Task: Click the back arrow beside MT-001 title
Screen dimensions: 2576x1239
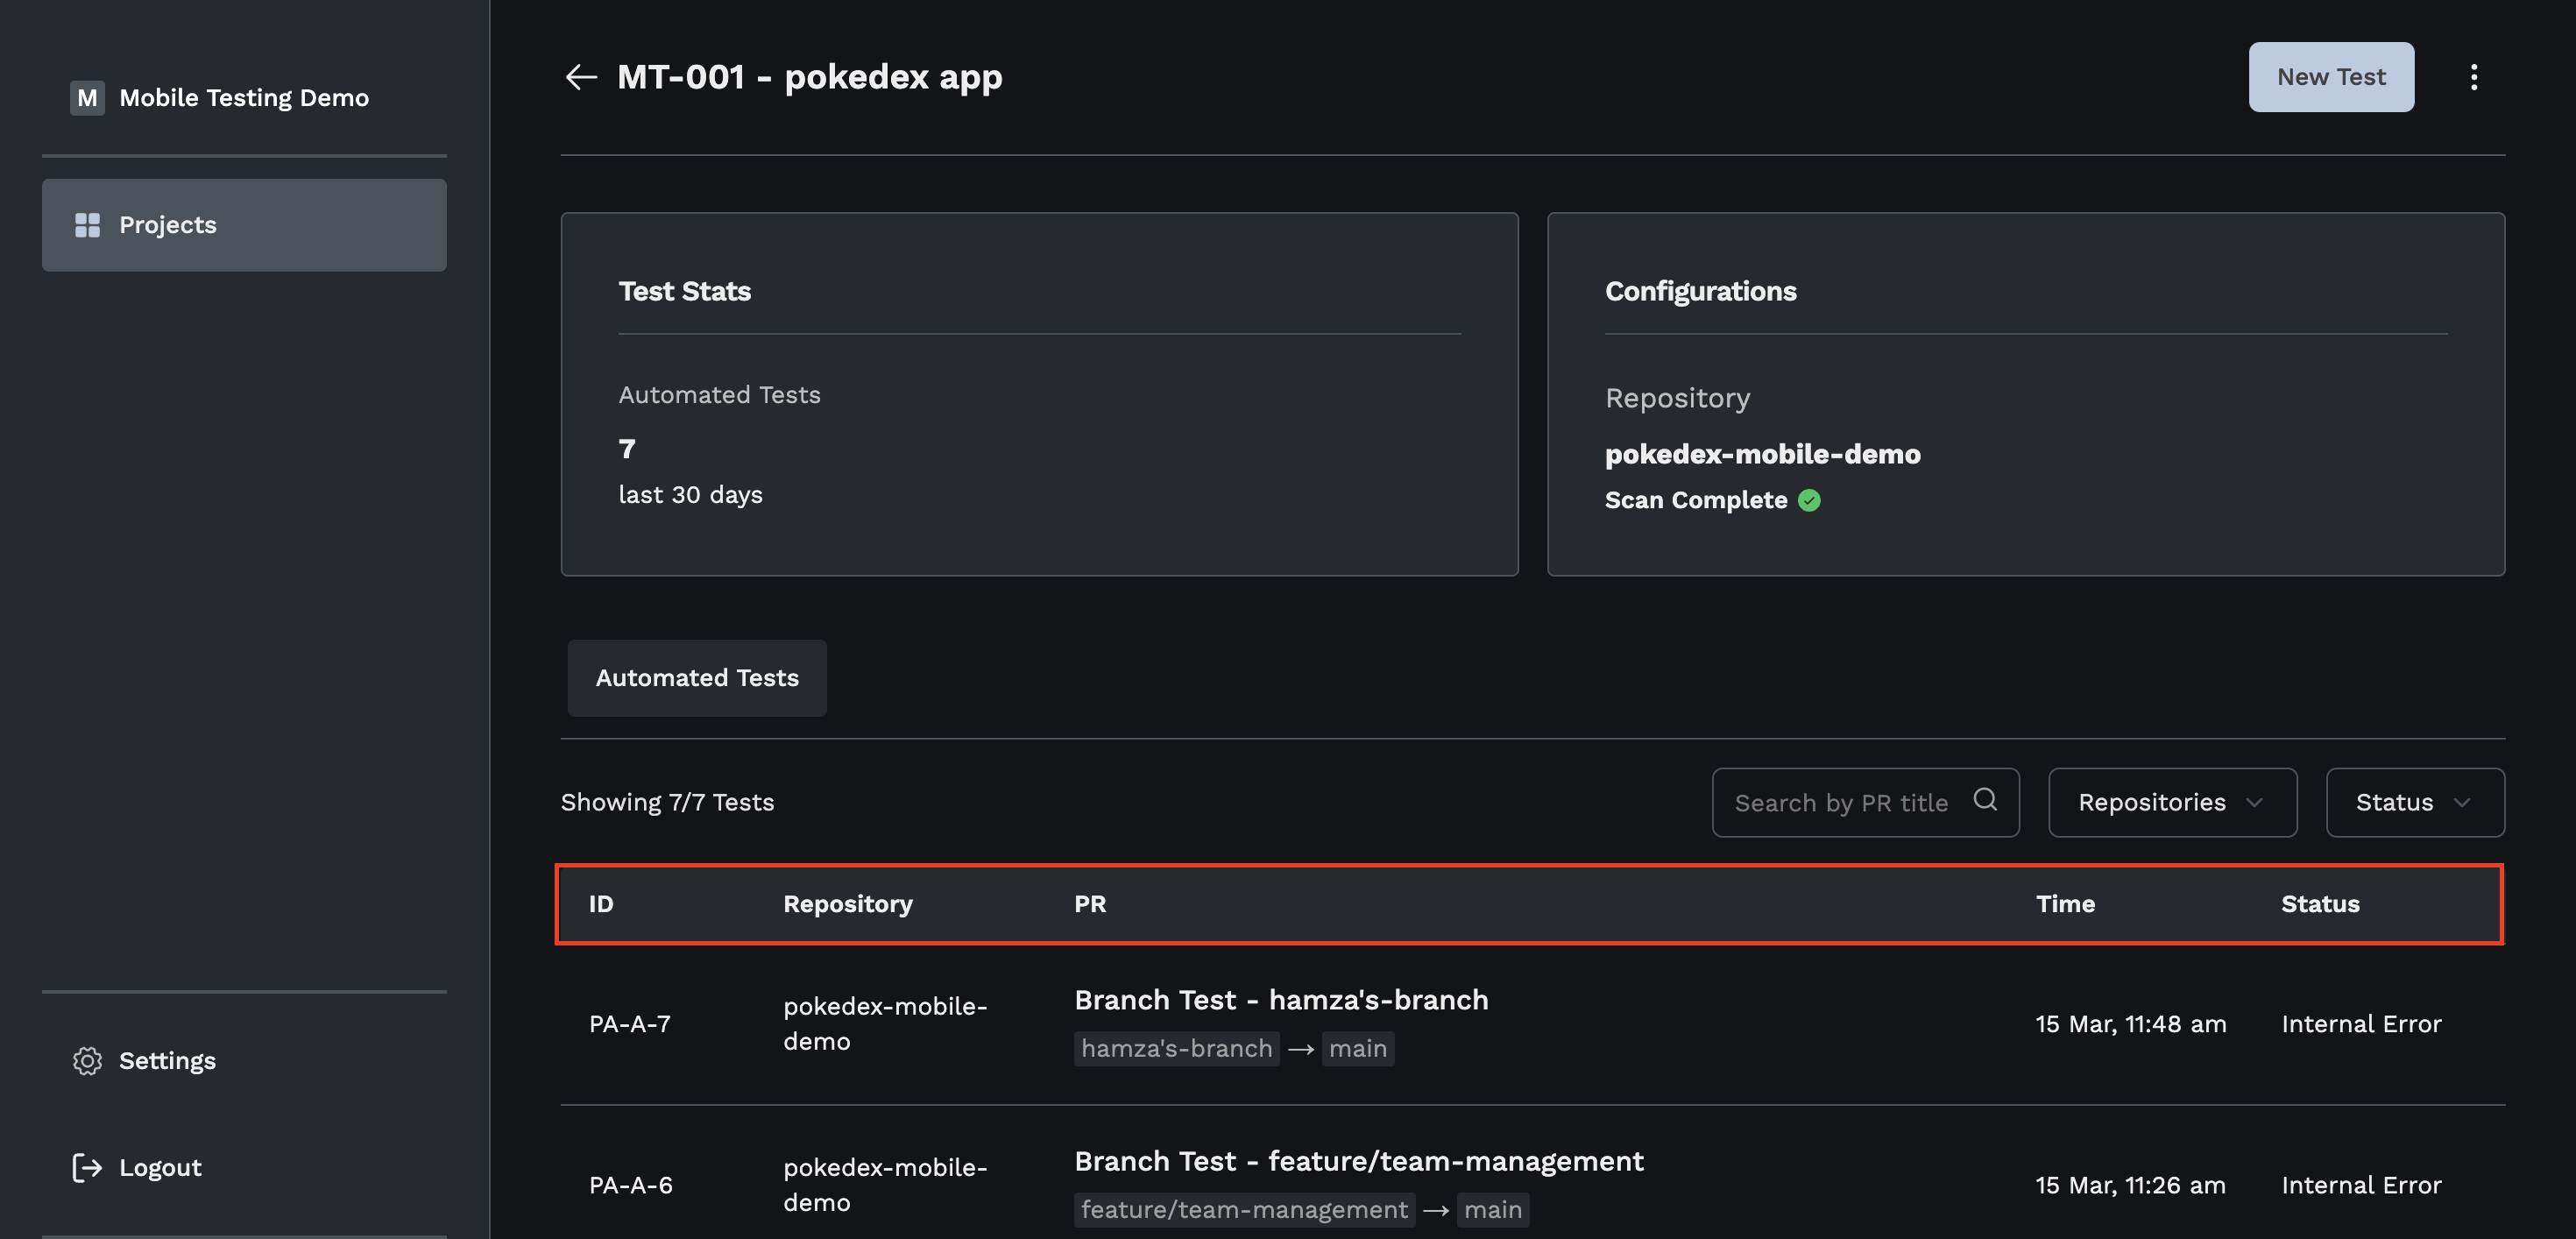Action: (x=581, y=77)
